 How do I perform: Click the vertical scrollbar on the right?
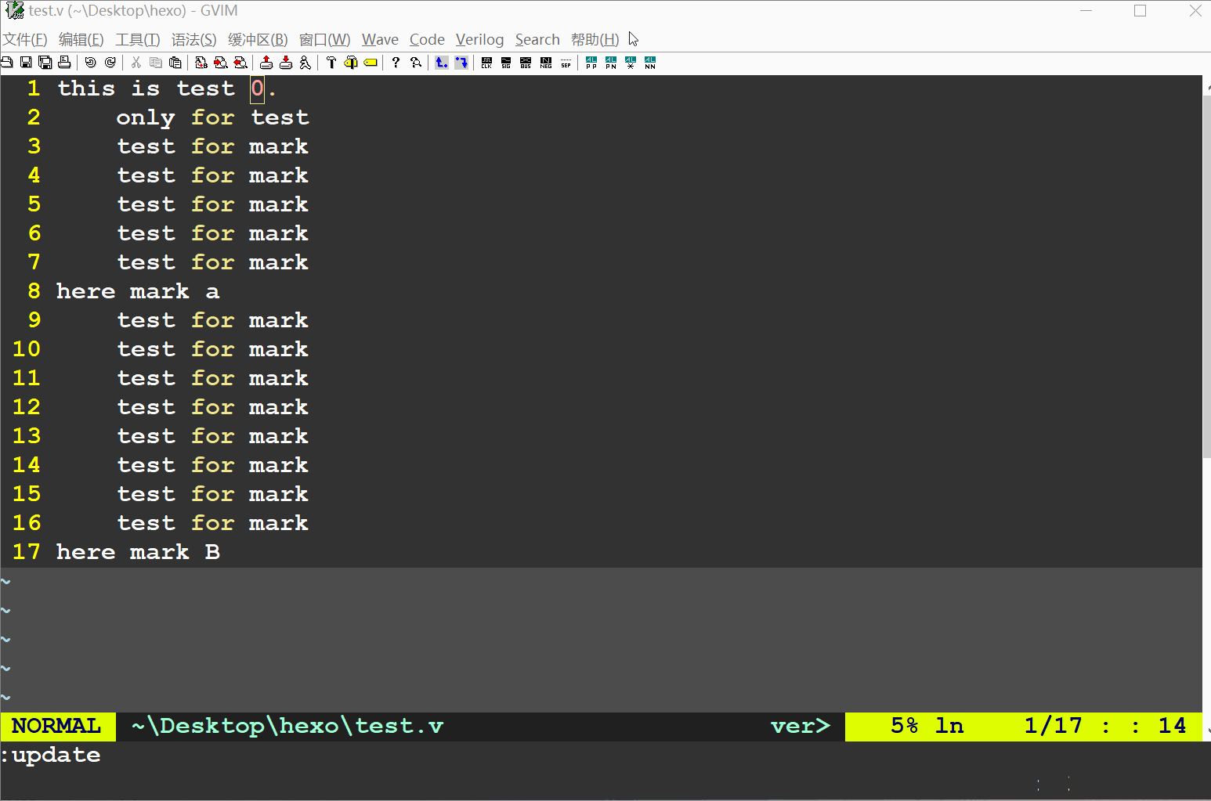coord(1206,274)
